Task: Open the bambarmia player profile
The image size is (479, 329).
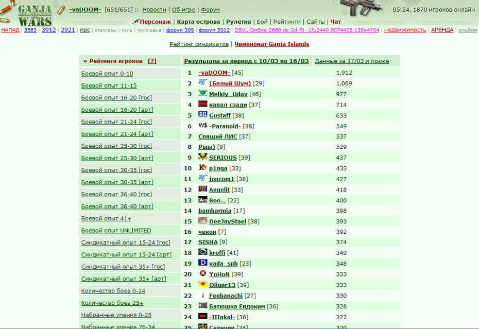Action: click(215, 211)
